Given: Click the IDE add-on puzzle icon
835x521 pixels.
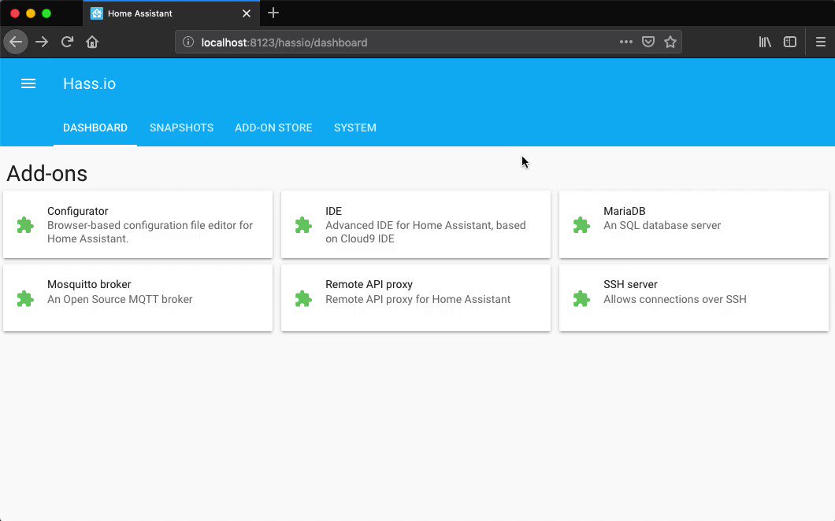Looking at the screenshot, I should point(303,225).
